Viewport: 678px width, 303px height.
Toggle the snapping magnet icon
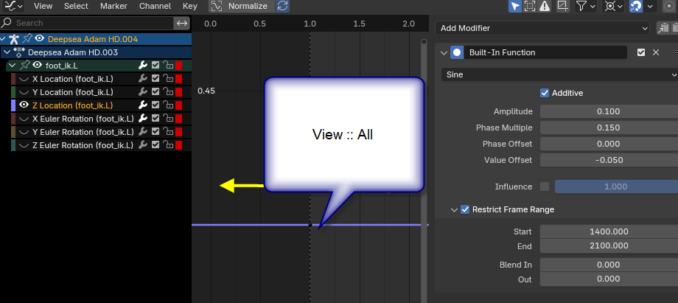636,6
